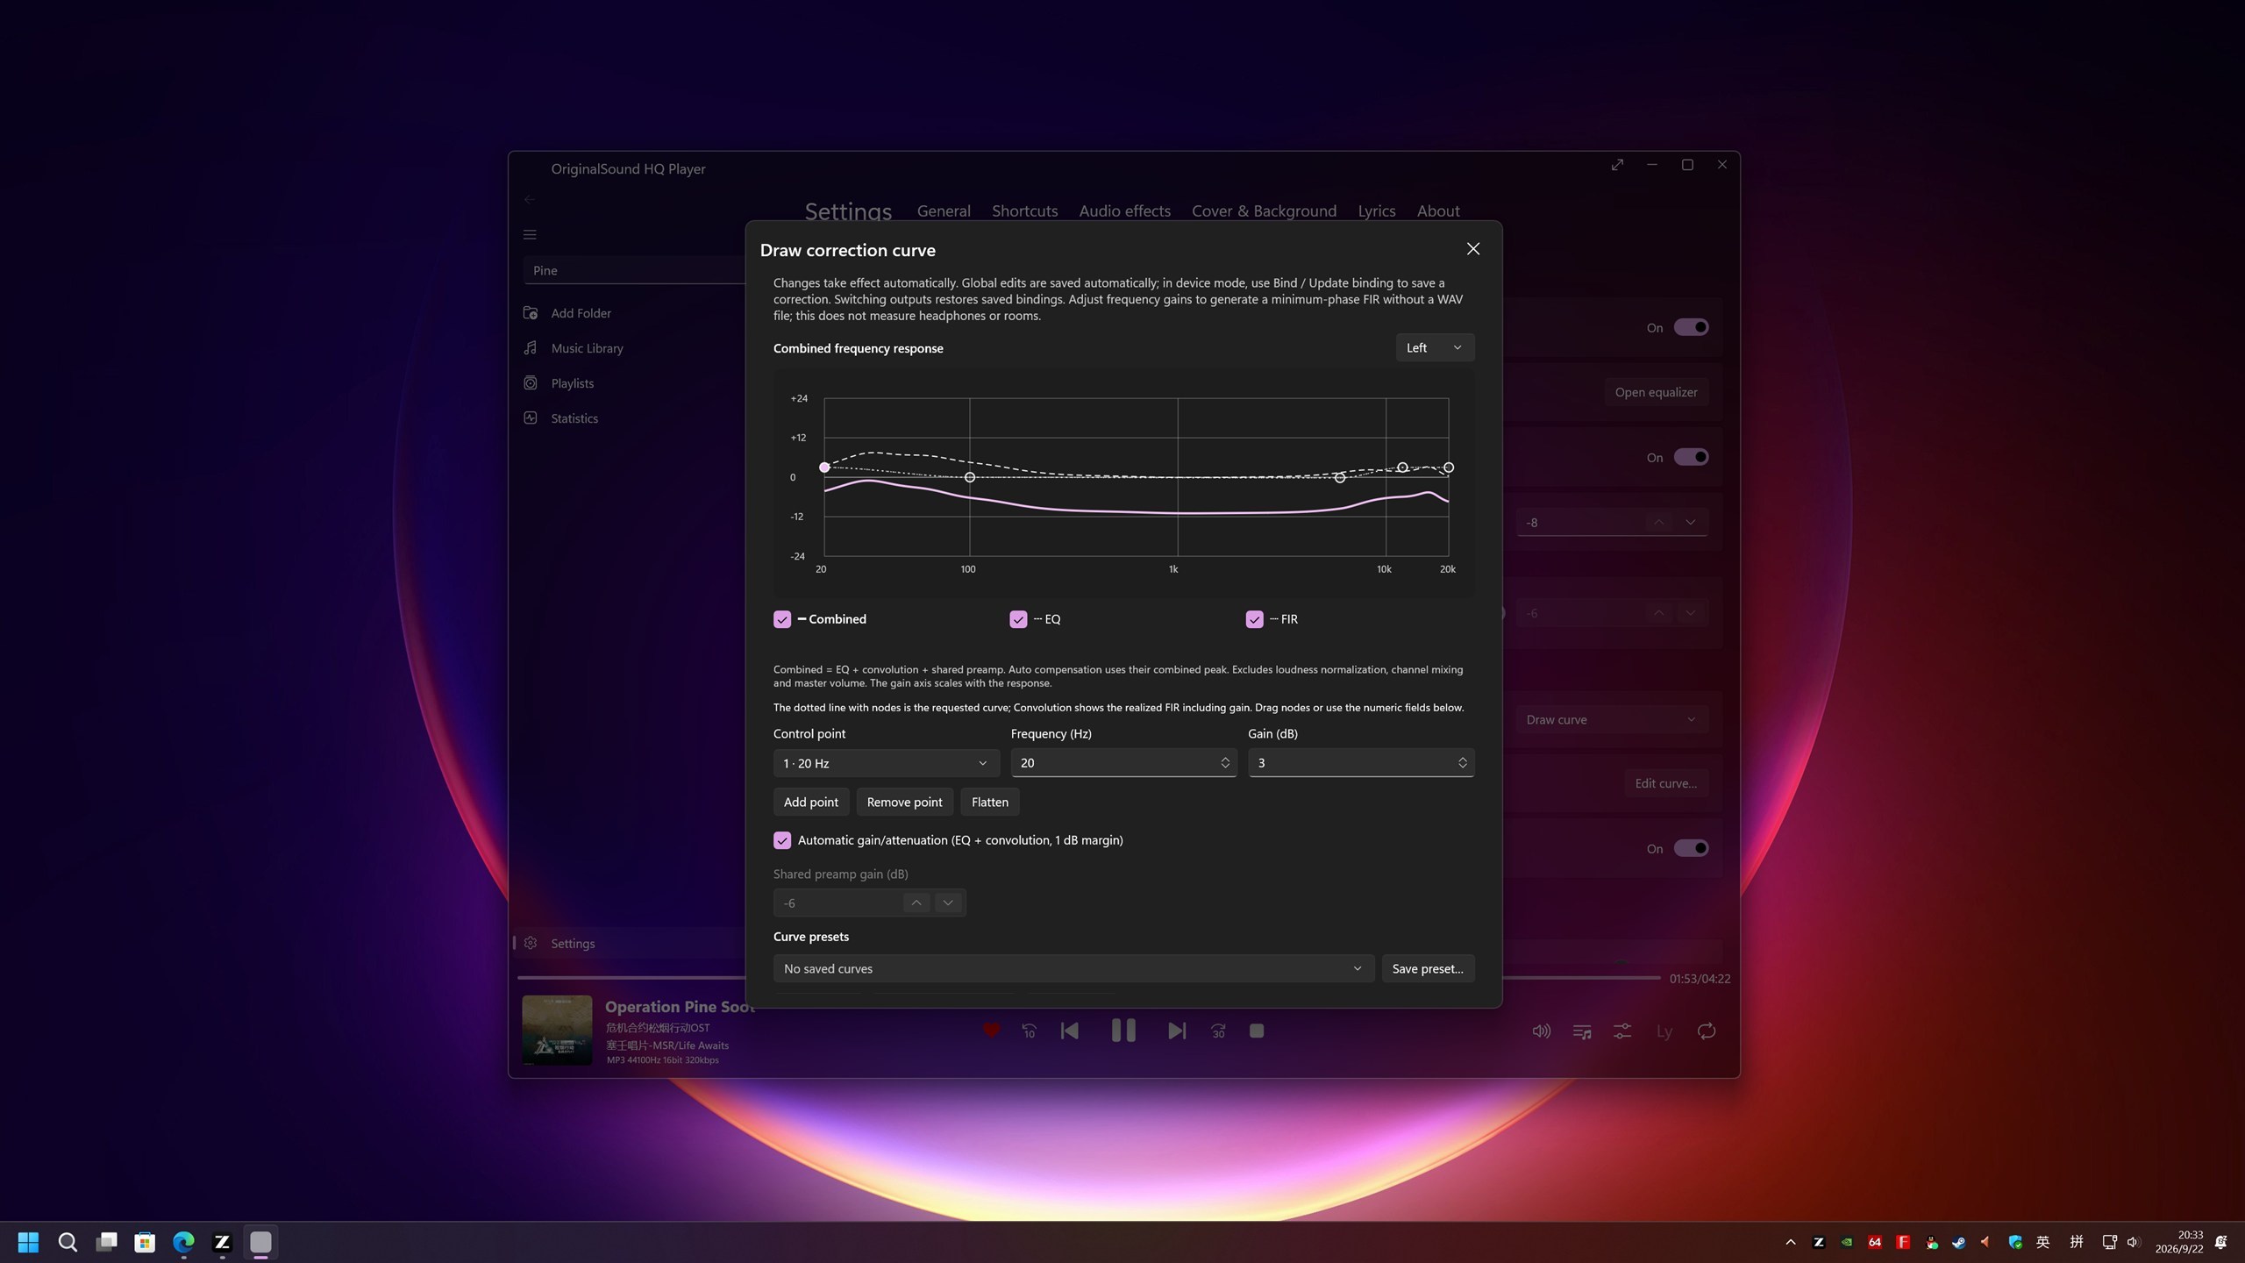Open the -8 value dropdown chevron

[x=1690, y=522]
